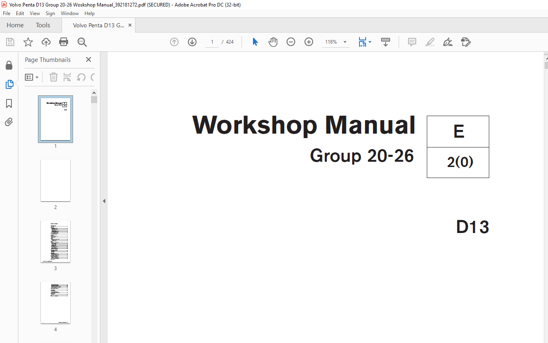Zoom in with the plus button
The width and height of the screenshot is (548, 343).
(309, 42)
